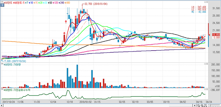Collapse the legend using the top-left gray icon

point(2,2)
